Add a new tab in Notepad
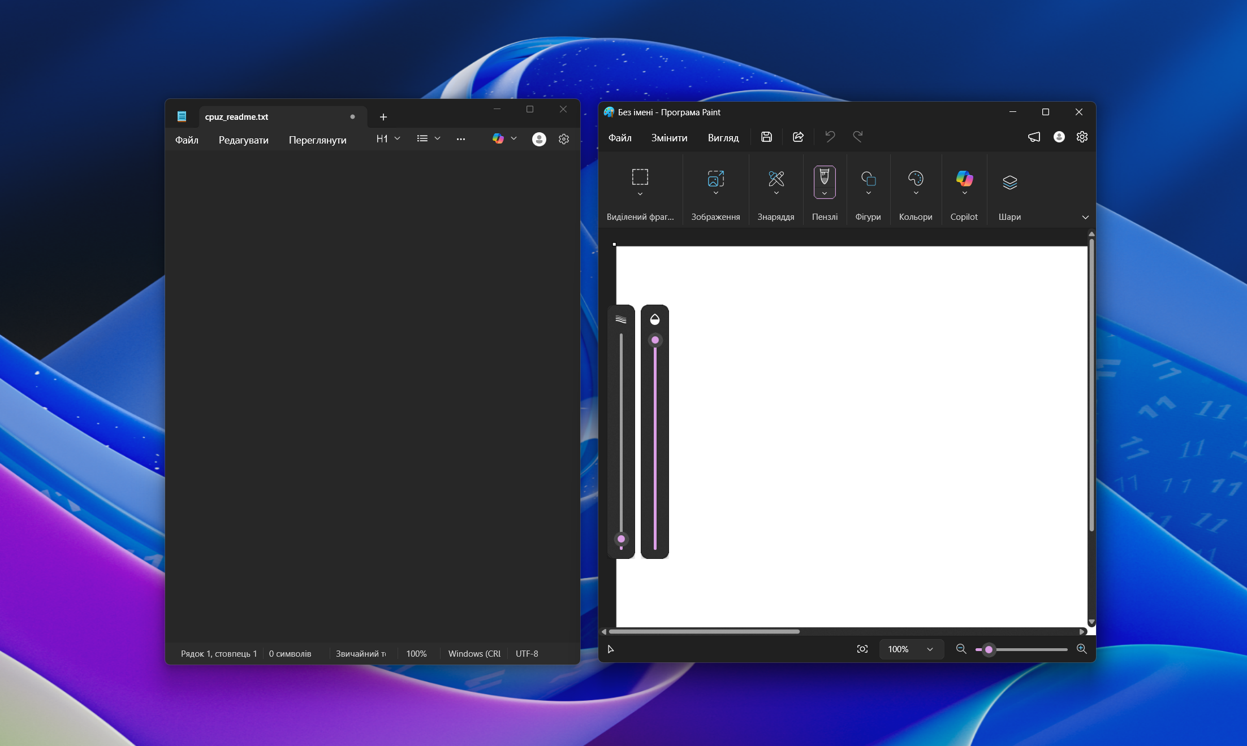1247x746 pixels. coord(383,117)
